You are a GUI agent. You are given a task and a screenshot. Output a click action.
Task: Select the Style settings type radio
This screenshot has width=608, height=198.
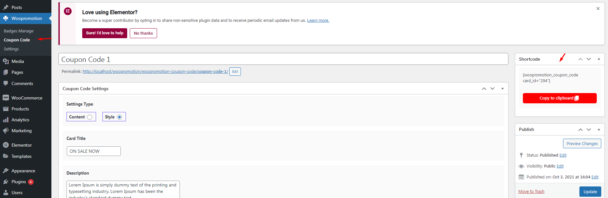click(119, 117)
